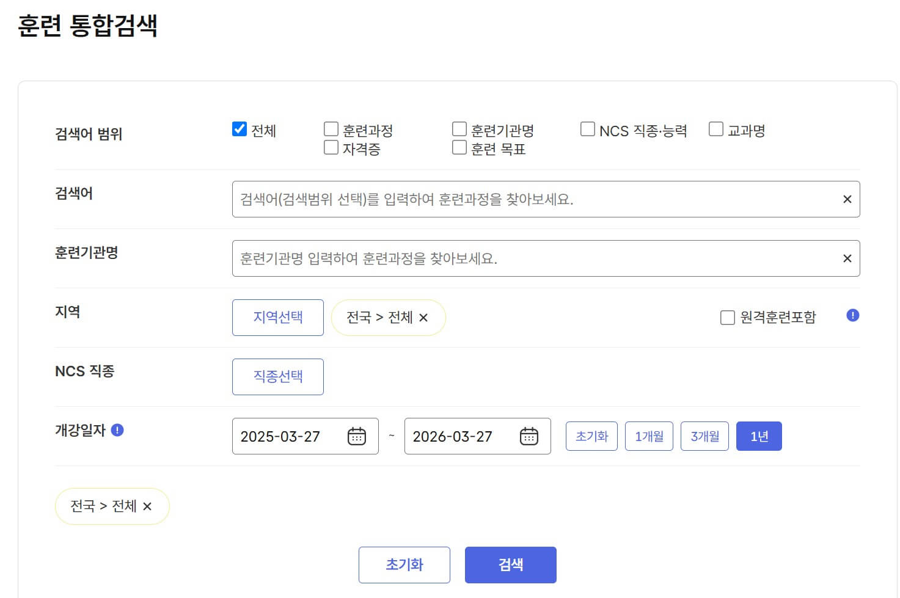Image resolution: width=900 pixels, height=598 pixels.
Task: Click the blue 검색 search button
Action: pyautogui.click(x=510, y=564)
